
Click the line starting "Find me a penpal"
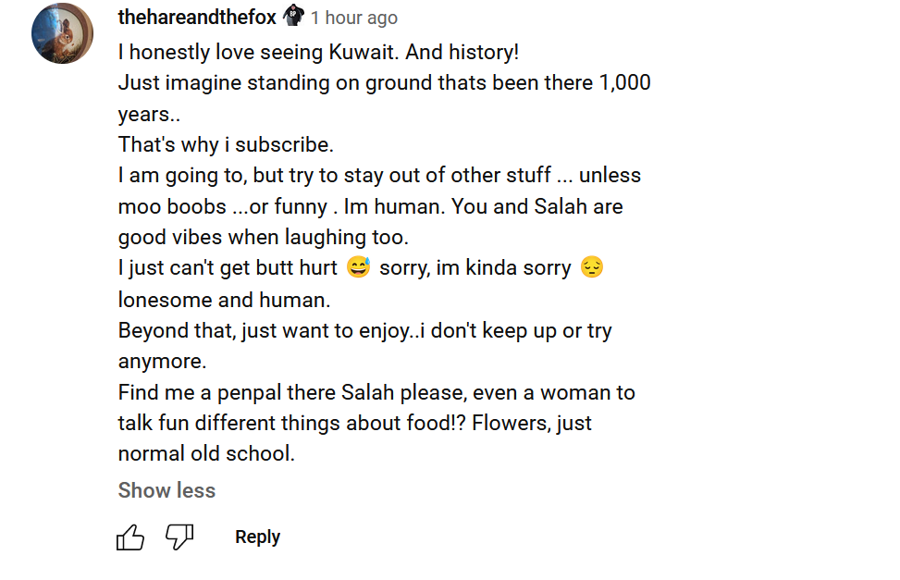pos(376,393)
